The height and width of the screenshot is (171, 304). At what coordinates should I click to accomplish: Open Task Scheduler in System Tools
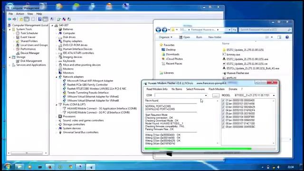pos(29,33)
